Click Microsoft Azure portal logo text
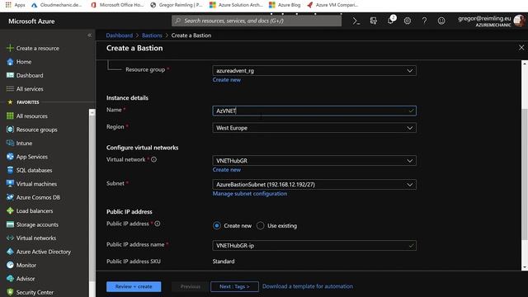This screenshot has width=528, height=297. (x=31, y=21)
